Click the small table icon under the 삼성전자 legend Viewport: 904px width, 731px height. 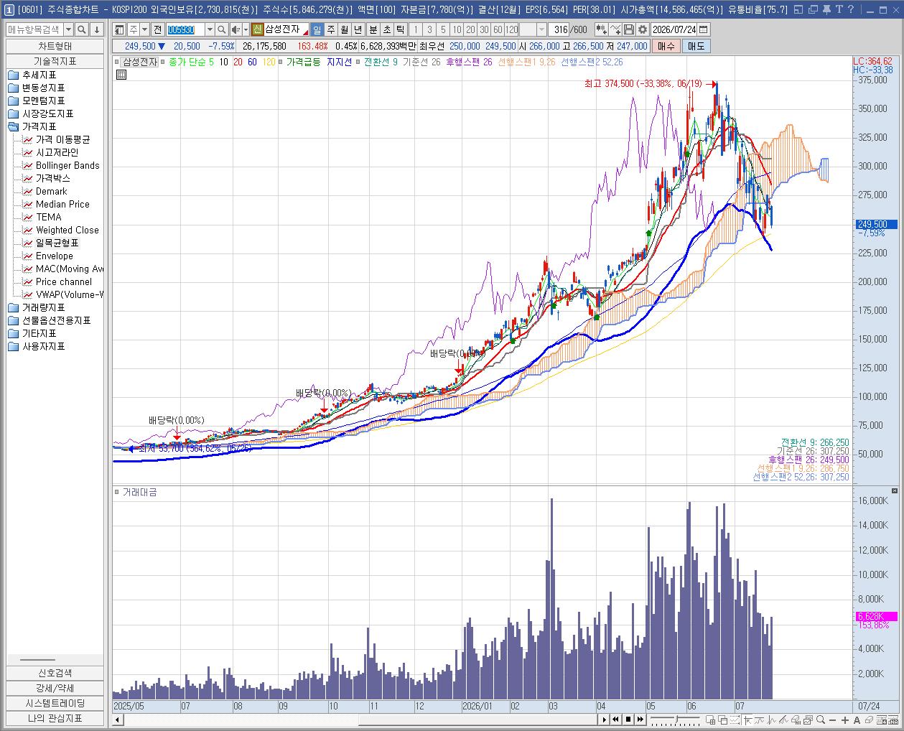(x=121, y=74)
